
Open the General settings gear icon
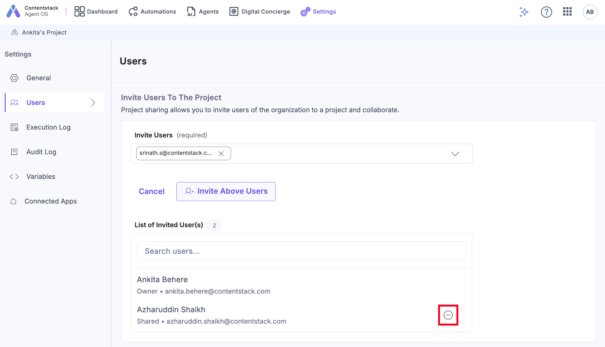point(14,78)
